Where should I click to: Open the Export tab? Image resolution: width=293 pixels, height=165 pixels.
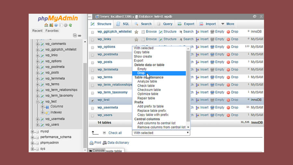coord(186,24)
